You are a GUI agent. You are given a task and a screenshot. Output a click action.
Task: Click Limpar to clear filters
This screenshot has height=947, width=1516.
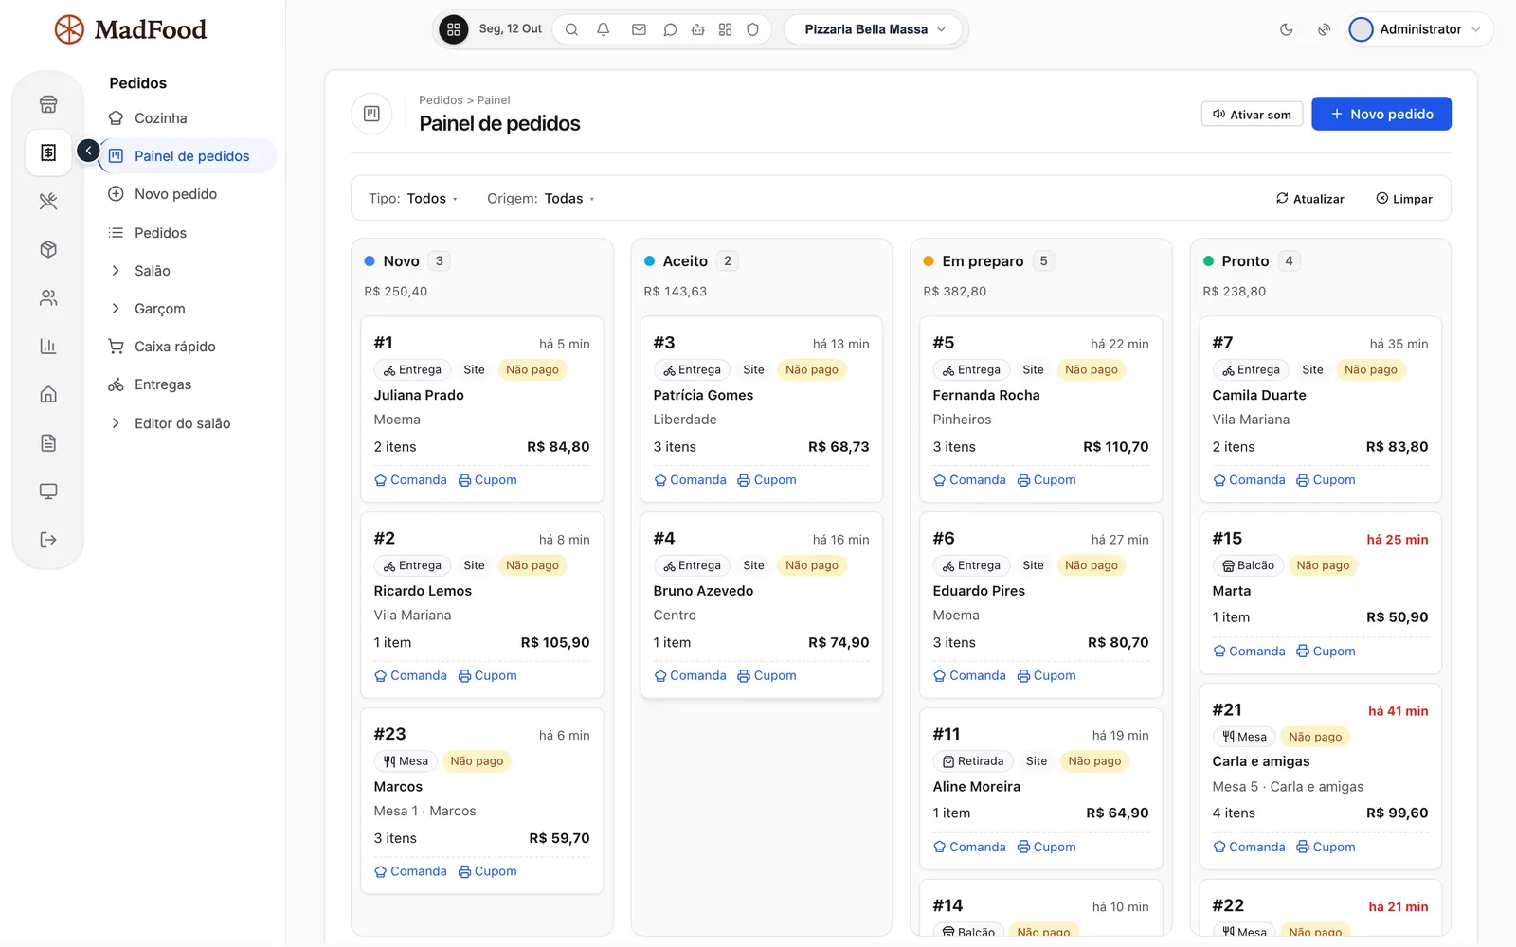(1403, 198)
